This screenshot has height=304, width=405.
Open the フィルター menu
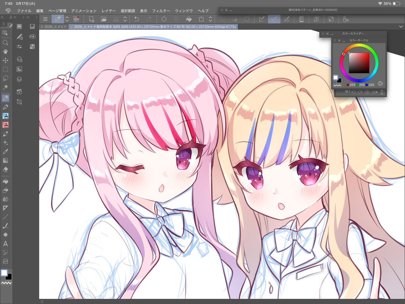[x=161, y=10]
